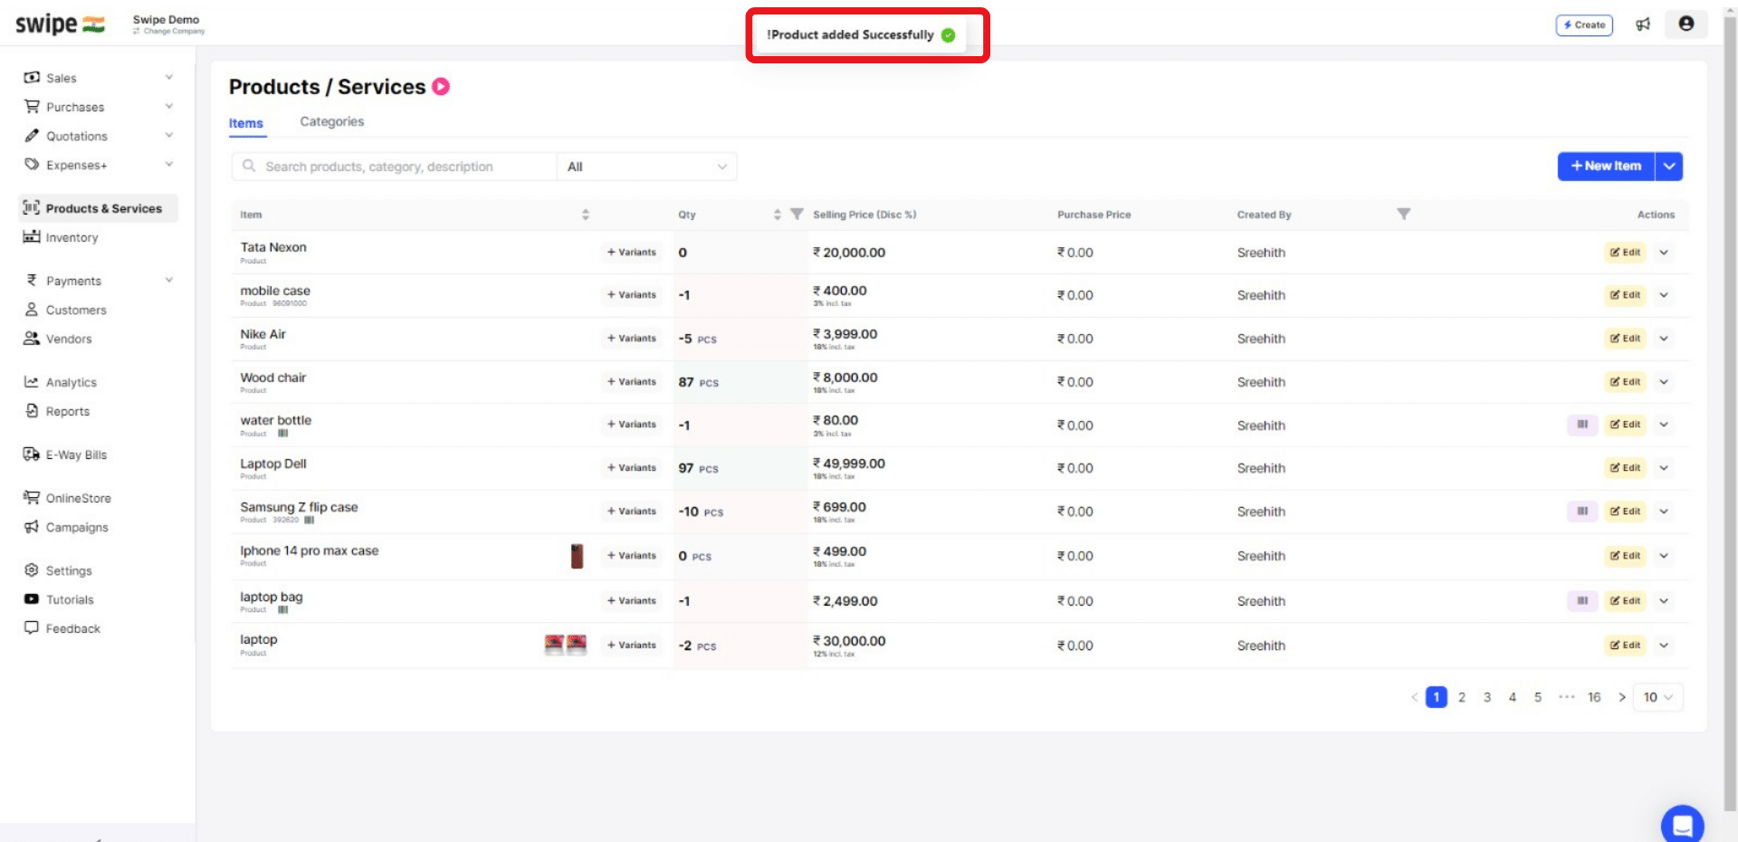The image size is (1738, 842).
Task: Click the New Item button
Action: [x=1605, y=167]
